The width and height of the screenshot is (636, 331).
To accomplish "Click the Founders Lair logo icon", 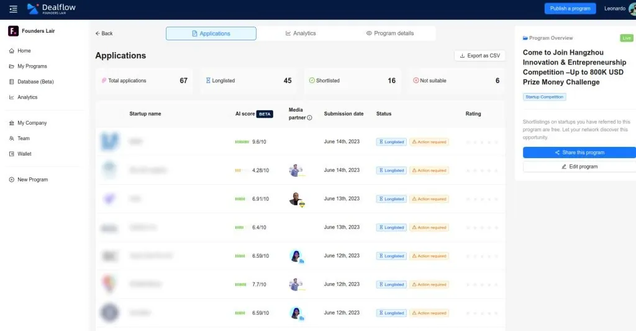I will click(14, 31).
